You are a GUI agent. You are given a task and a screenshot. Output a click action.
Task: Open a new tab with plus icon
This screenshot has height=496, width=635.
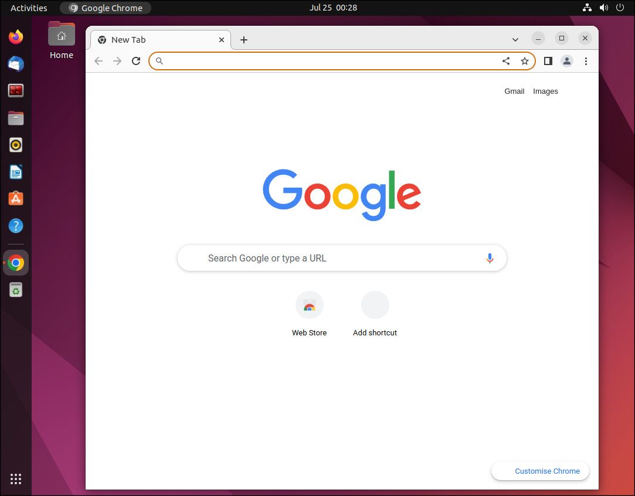244,40
